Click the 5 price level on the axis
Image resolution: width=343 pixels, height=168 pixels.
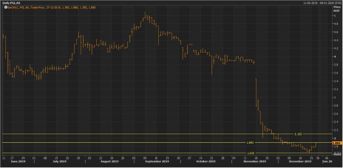click(334, 15)
